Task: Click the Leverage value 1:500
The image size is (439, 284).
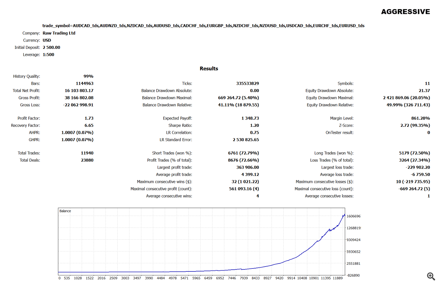Action: [x=48, y=55]
